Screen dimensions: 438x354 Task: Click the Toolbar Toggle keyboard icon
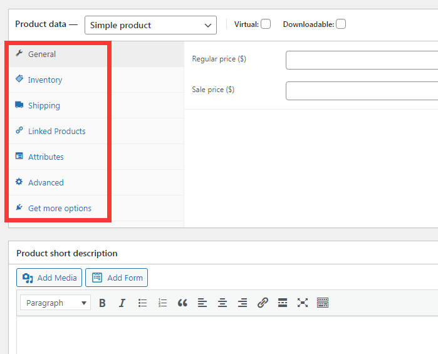[x=323, y=303]
